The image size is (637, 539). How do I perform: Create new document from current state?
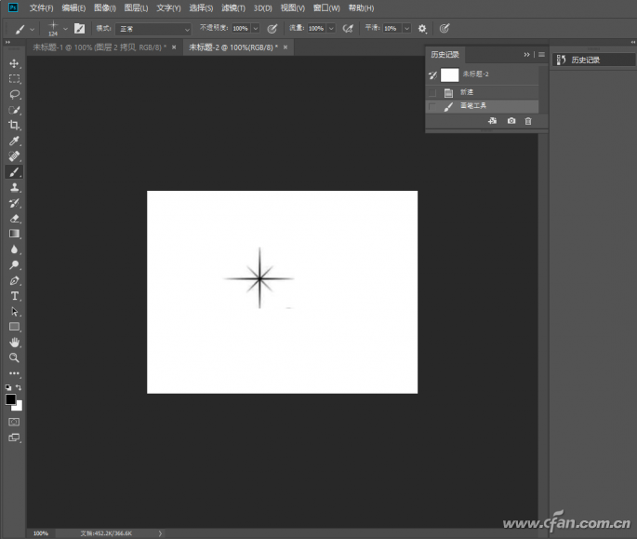pos(492,121)
